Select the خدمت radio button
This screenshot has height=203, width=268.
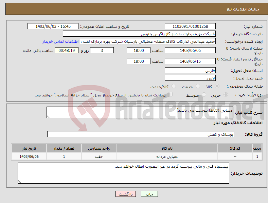[x=198, y=86]
